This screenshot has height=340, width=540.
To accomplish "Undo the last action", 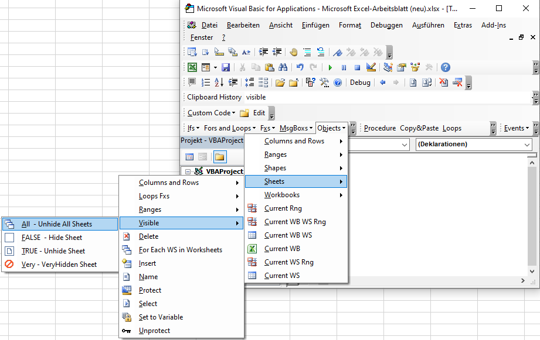I will coord(300,67).
